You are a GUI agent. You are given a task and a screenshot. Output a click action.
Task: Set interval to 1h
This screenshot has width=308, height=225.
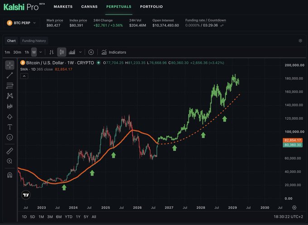coord(27,52)
